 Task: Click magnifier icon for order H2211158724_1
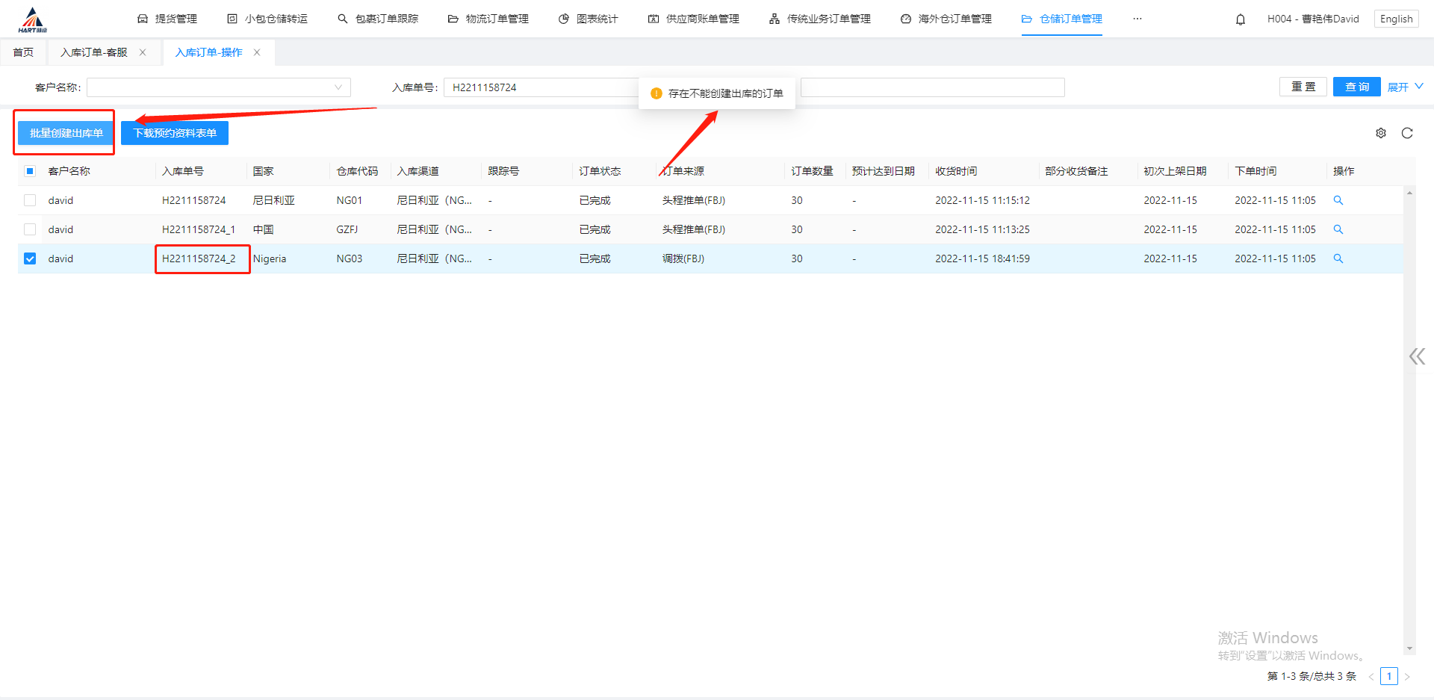click(x=1338, y=229)
